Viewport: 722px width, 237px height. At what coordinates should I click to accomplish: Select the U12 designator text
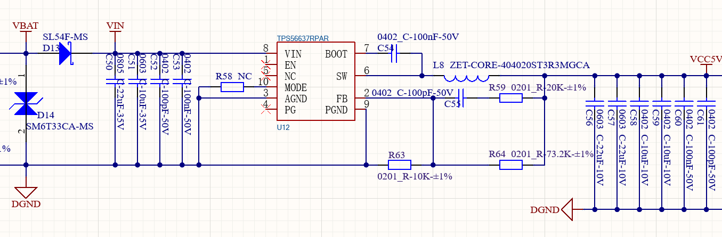pos(283,128)
